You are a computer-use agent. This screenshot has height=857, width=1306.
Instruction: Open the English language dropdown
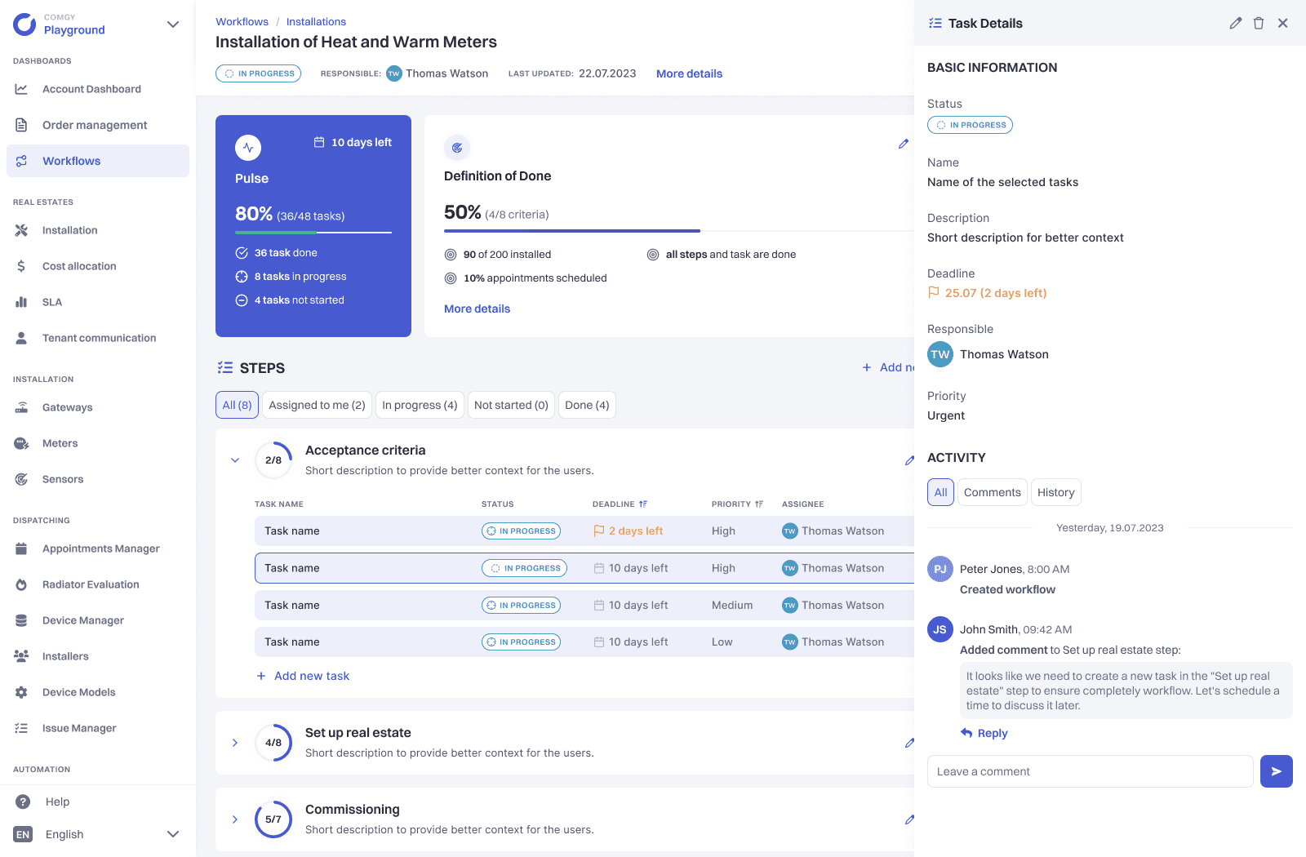[172, 834]
